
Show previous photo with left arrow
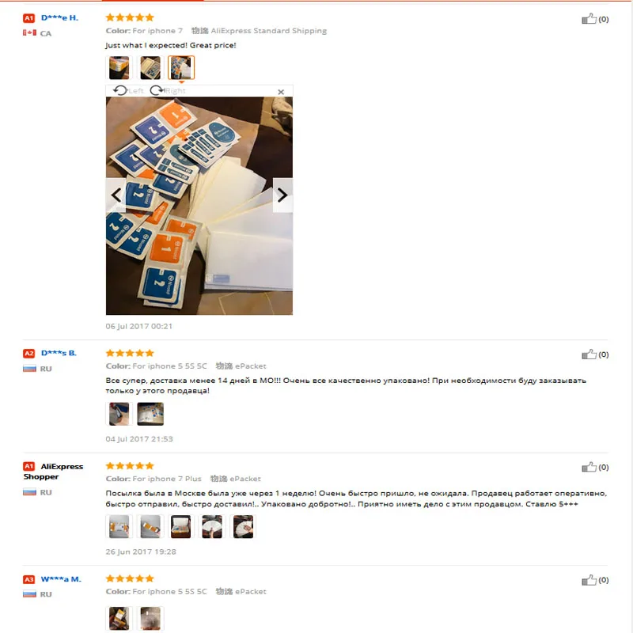tap(116, 195)
